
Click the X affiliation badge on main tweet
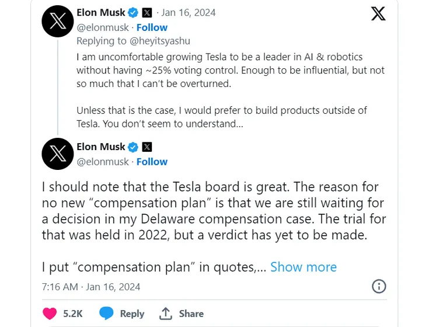[x=147, y=147]
